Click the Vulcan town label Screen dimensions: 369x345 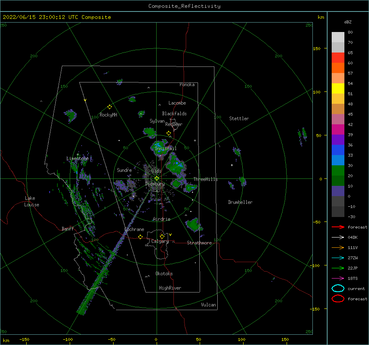[208, 305]
